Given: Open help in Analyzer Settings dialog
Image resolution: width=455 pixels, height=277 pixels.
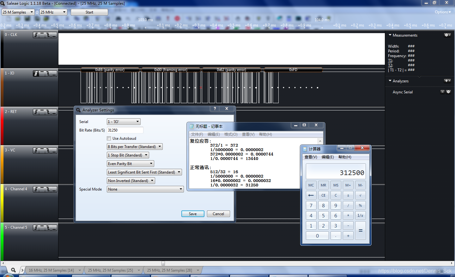Looking at the screenshot, I should point(215,109).
